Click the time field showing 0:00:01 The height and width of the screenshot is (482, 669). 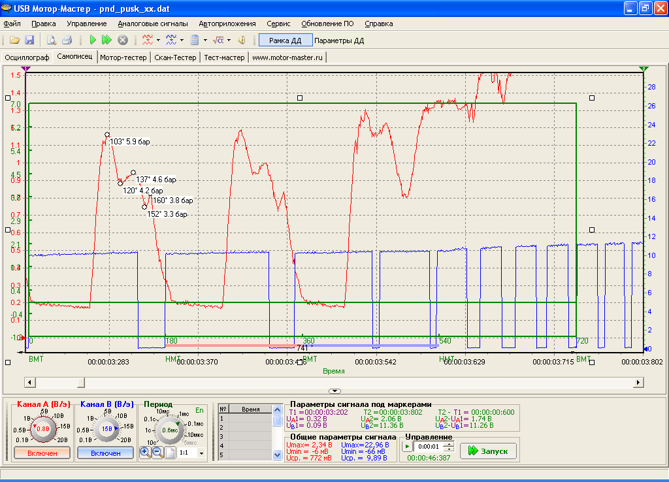tap(429, 447)
